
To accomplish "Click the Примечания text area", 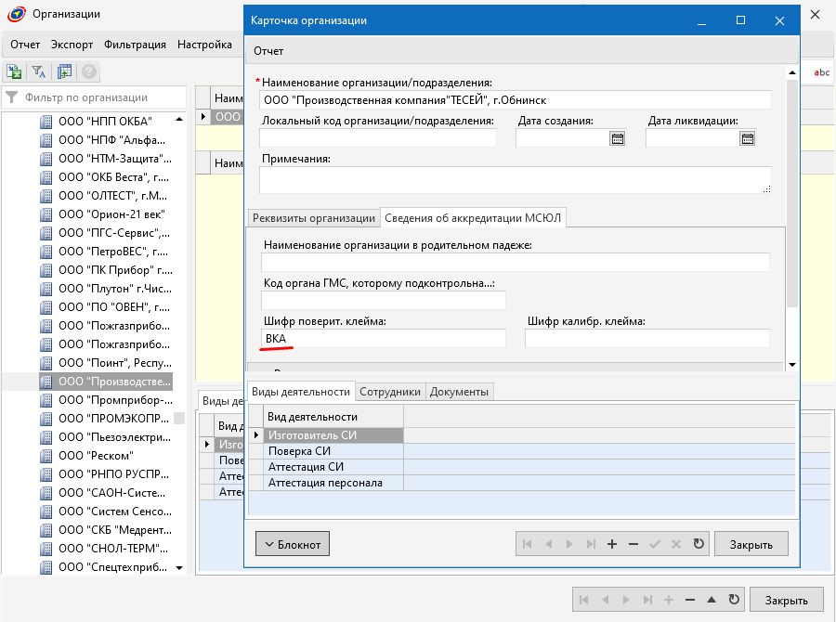I will coord(515,180).
